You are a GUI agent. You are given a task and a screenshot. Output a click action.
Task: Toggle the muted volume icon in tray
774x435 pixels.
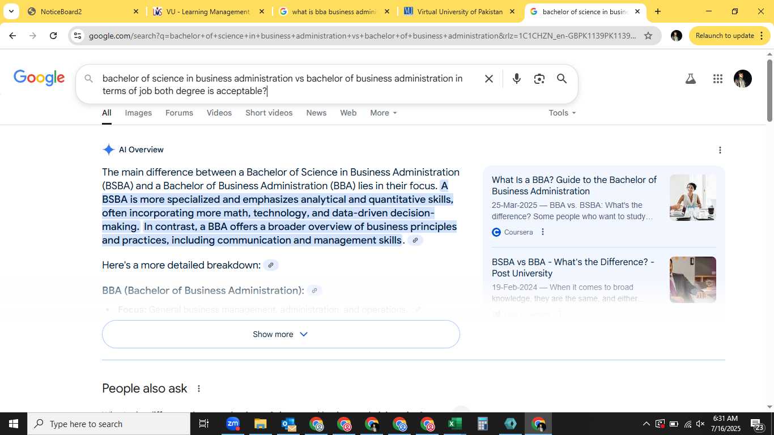coord(700,424)
